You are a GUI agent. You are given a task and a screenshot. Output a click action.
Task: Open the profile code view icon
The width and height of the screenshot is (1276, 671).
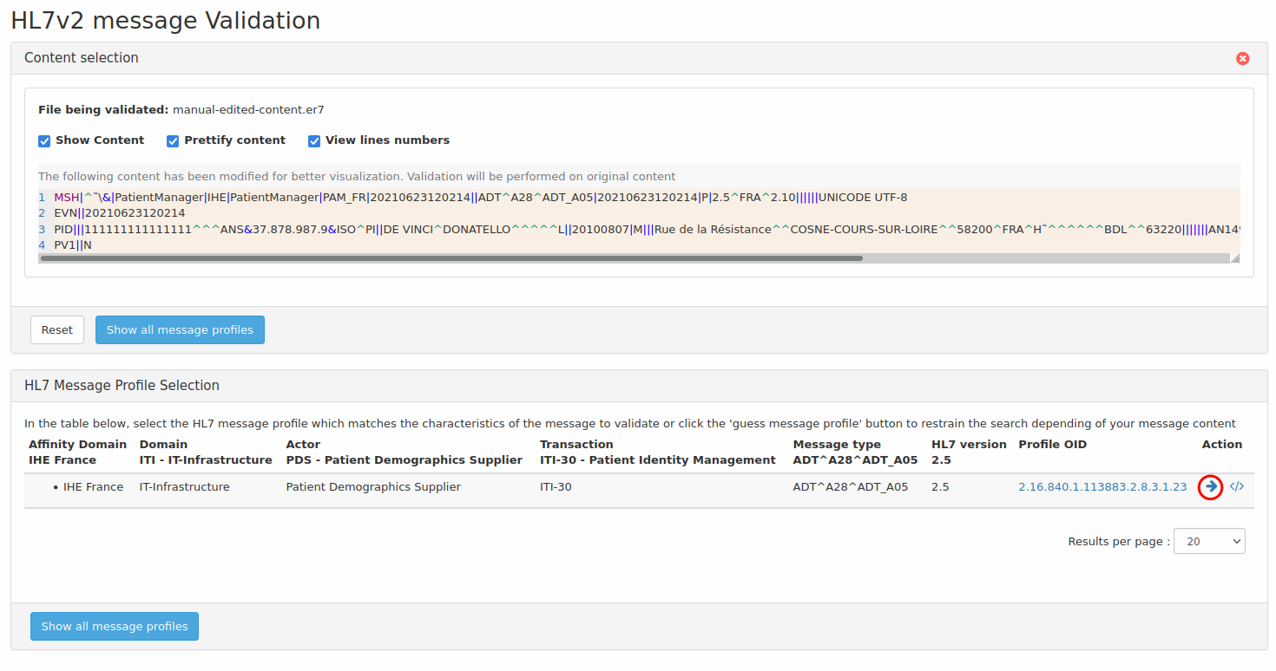(x=1237, y=486)
